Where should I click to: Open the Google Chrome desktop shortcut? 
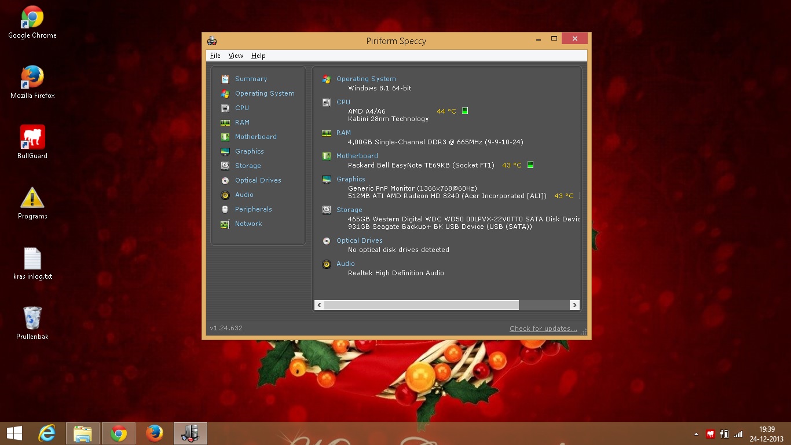(32, 23)
